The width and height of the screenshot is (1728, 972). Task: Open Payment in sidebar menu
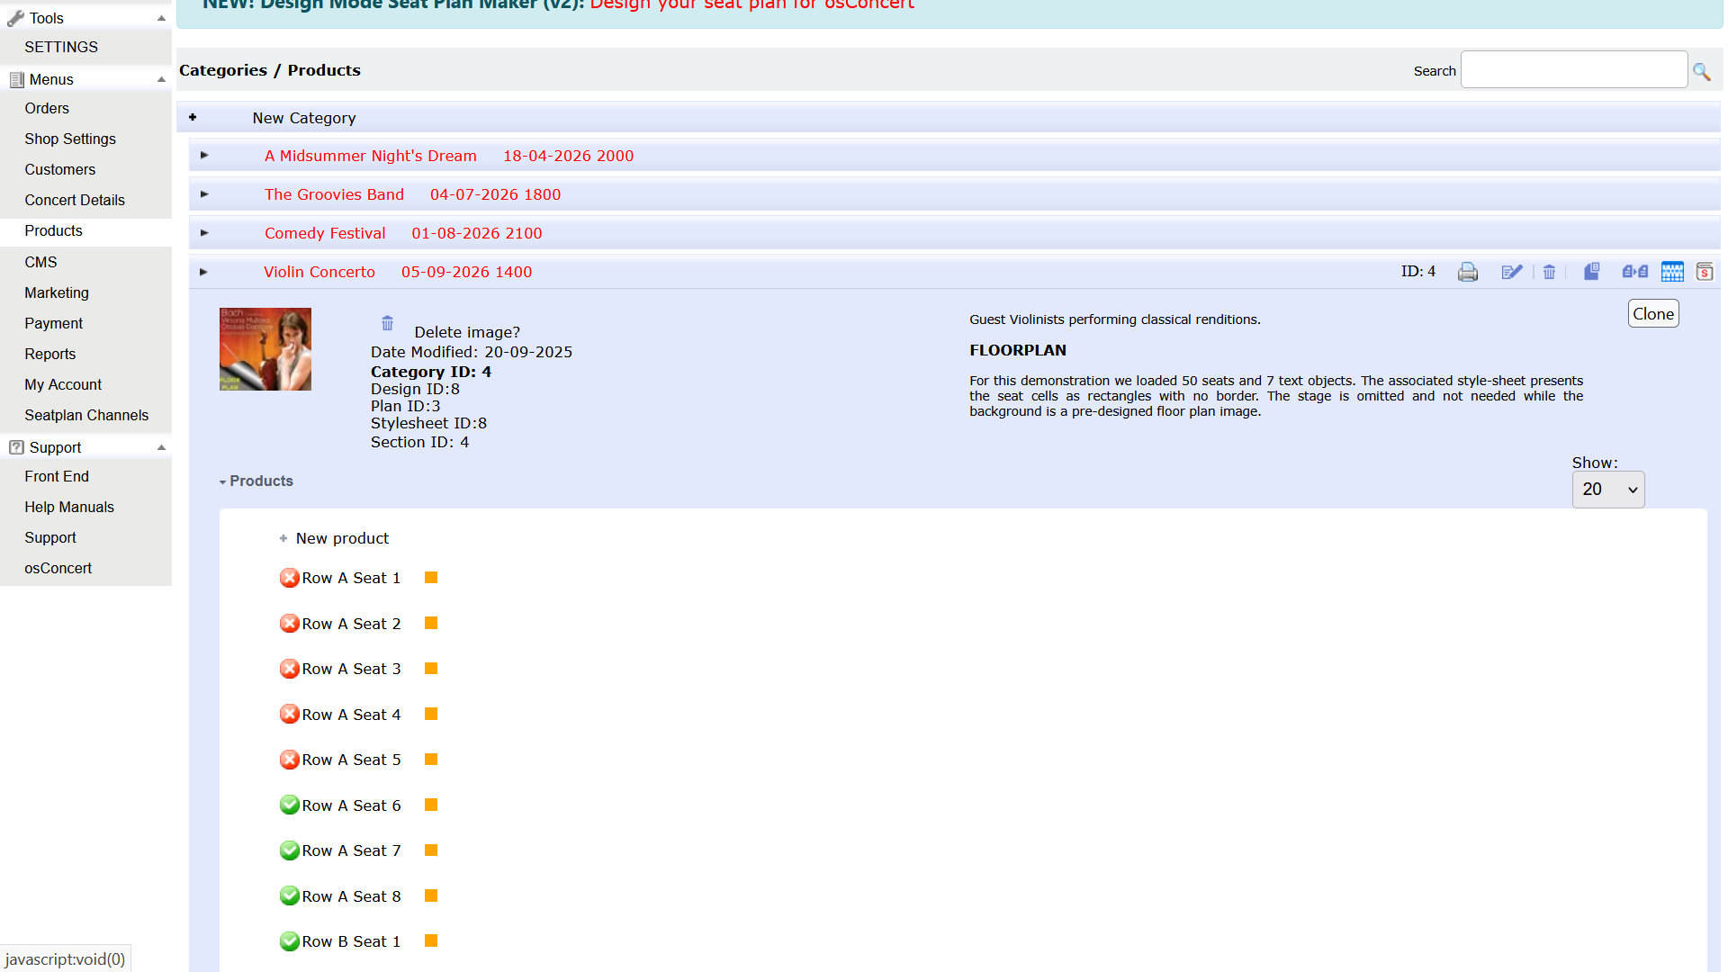tap(54, 323)
